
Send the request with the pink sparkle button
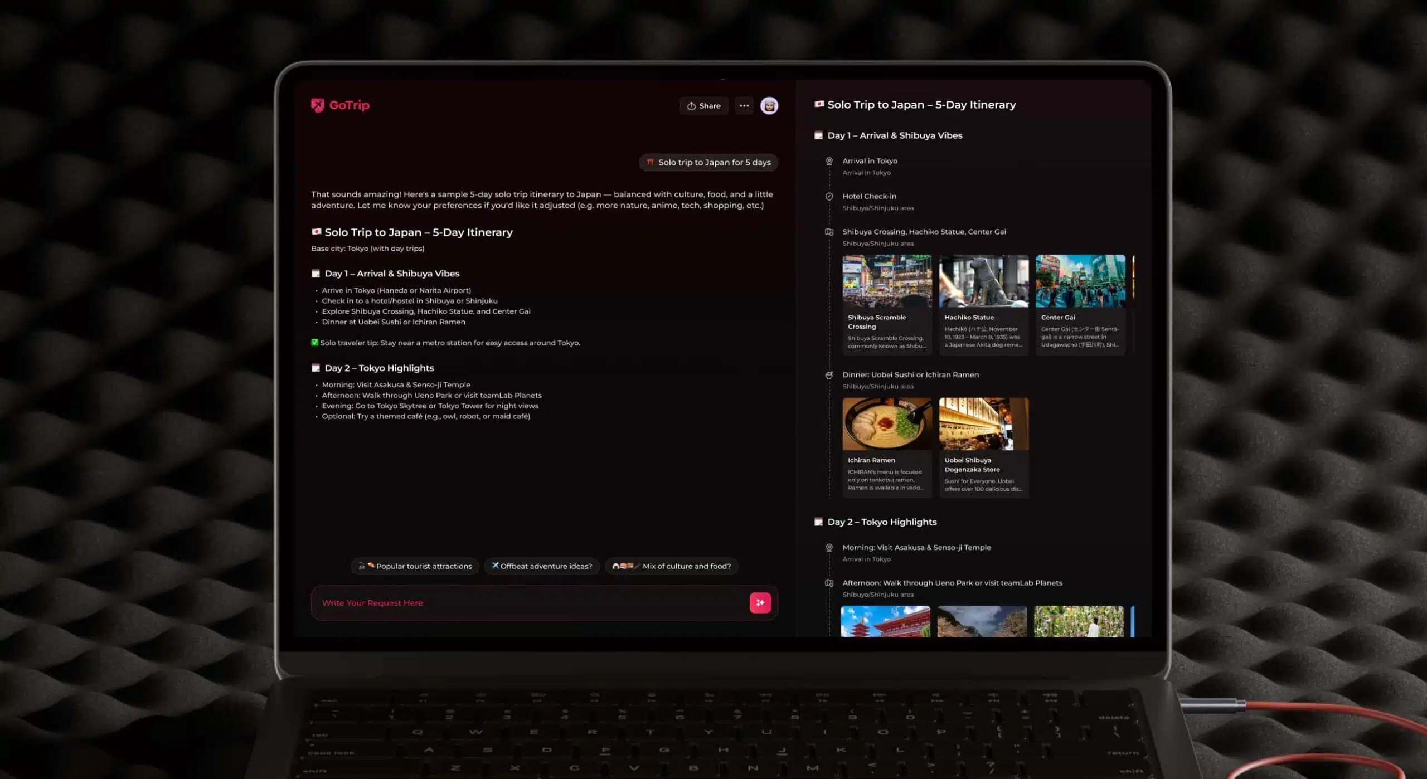tap(760, 602)
